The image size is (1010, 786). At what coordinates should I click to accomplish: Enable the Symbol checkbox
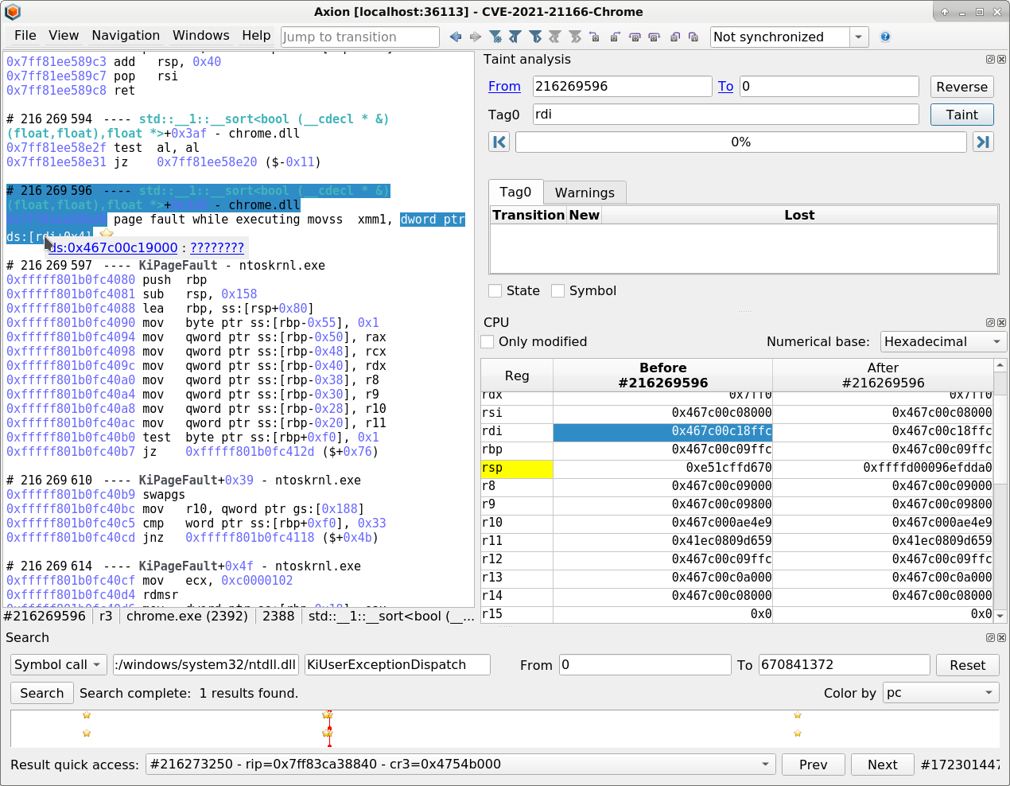tap(558, 291)
